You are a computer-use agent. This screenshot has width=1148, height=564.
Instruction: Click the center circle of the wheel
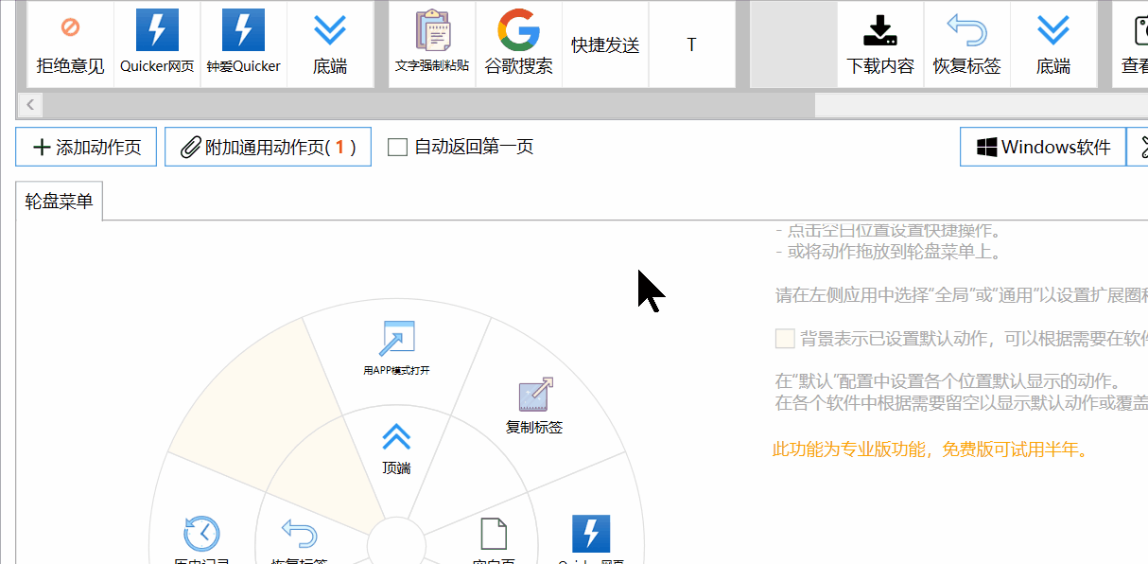pyautogui.click(x=396, y=546)
